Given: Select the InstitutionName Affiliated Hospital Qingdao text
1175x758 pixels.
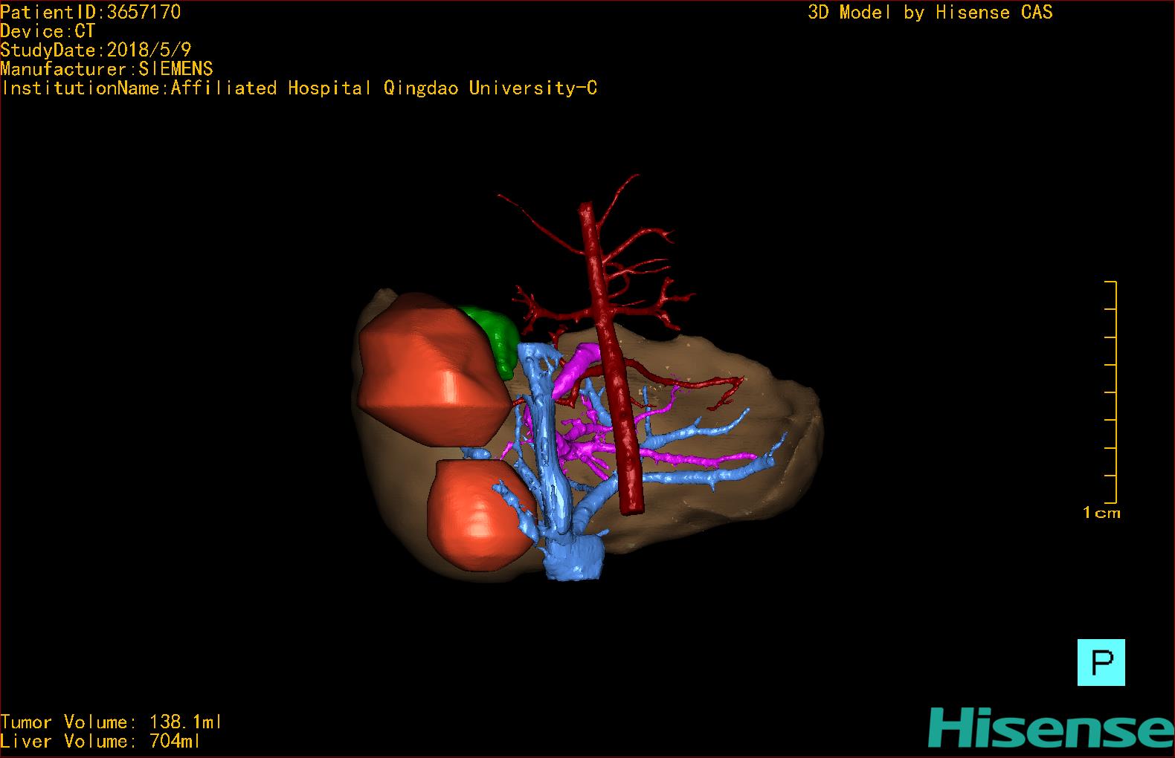Looking at the screenshot, I should [x=299, y=88].
